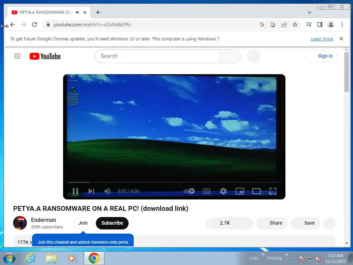353x265 pixels.
Task: Follow the Learn more link in the info bar
Action: click(322, 39)
